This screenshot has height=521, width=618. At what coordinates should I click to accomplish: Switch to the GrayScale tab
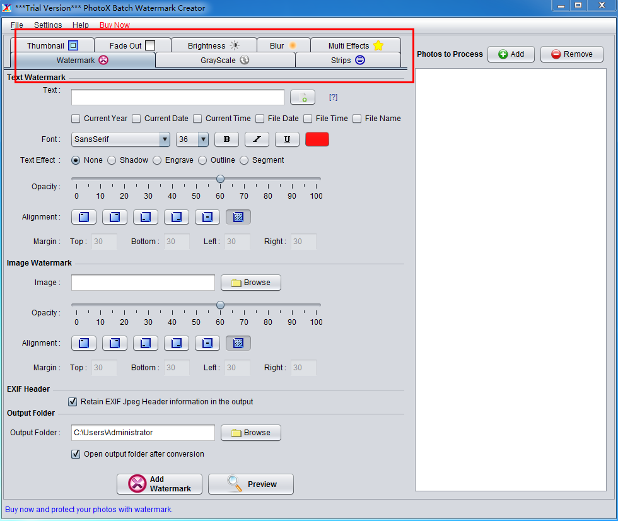[x=225, y=60]
